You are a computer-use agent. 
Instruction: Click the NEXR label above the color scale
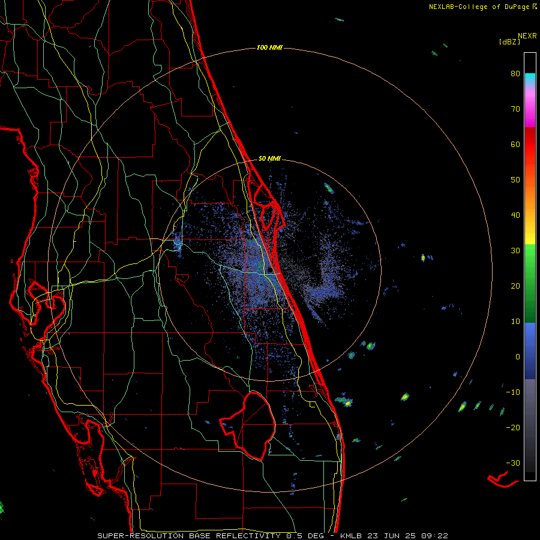point(527,35)
